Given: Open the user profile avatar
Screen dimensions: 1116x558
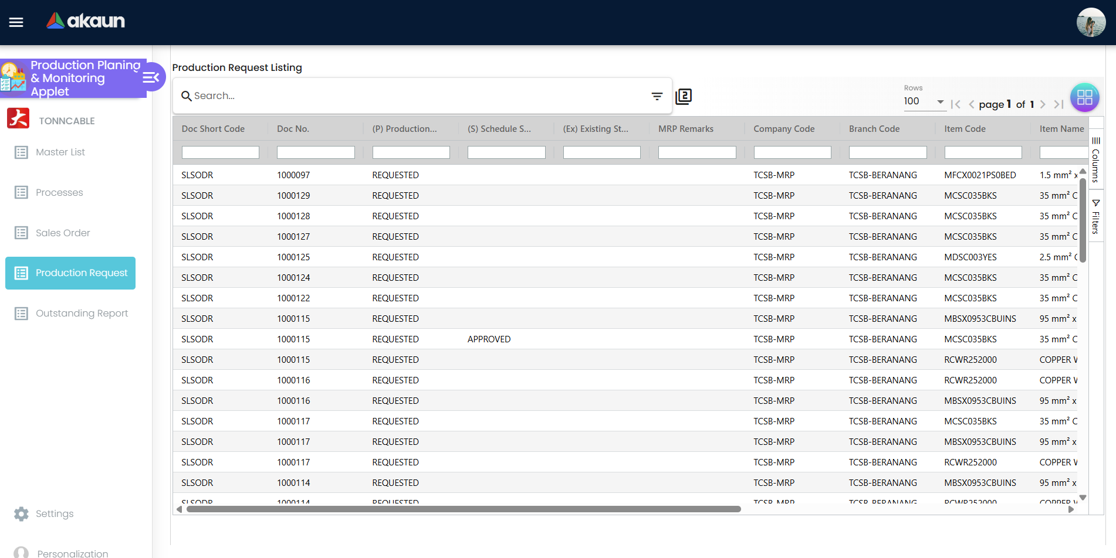Looking at the screenshot, I should pos(1091,22).
